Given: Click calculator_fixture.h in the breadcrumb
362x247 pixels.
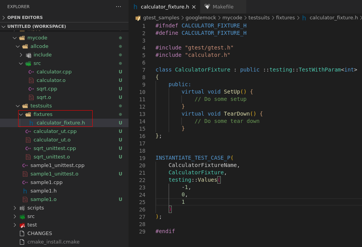Looking at the screenshot, I should tap(333, 18).
